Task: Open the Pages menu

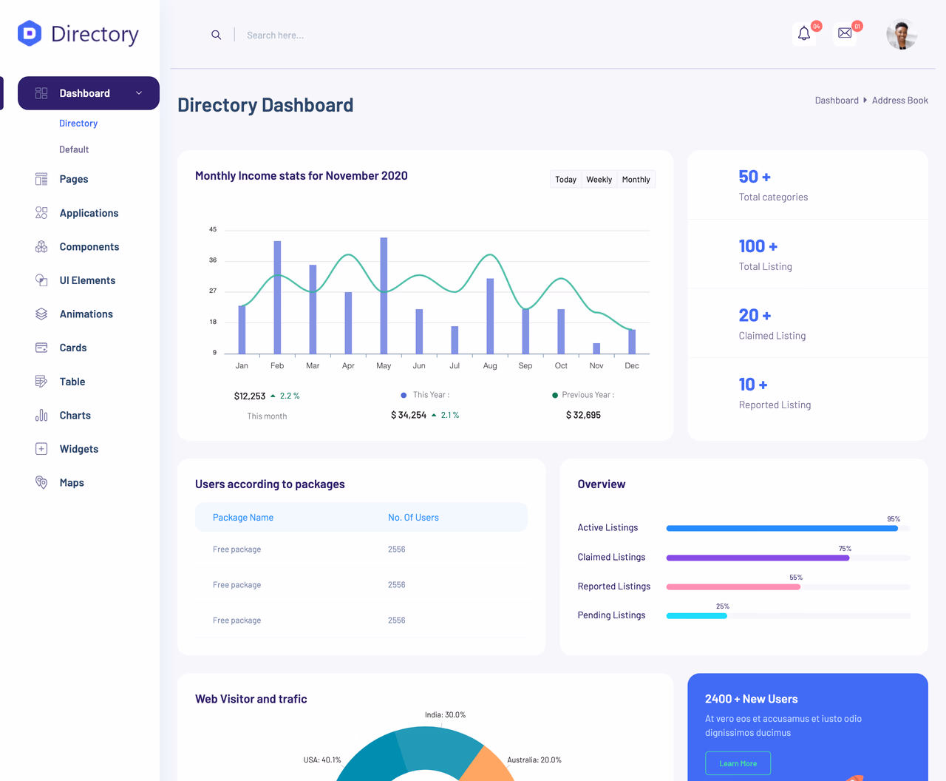Action: click(74, 179)
